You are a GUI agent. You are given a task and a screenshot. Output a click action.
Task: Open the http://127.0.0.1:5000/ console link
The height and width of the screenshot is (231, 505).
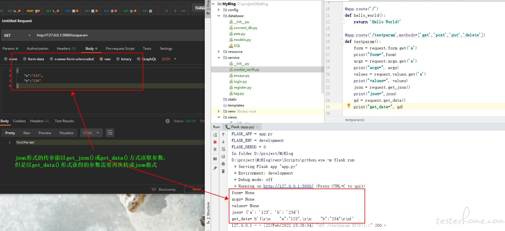[x=288, y=186]
